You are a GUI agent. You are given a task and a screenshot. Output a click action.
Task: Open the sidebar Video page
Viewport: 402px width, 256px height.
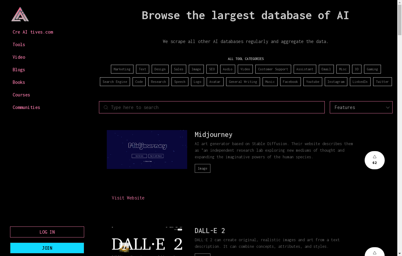[19, 57]
